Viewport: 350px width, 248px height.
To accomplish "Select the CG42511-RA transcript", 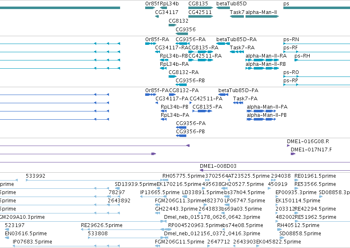I will click(201, 60).
